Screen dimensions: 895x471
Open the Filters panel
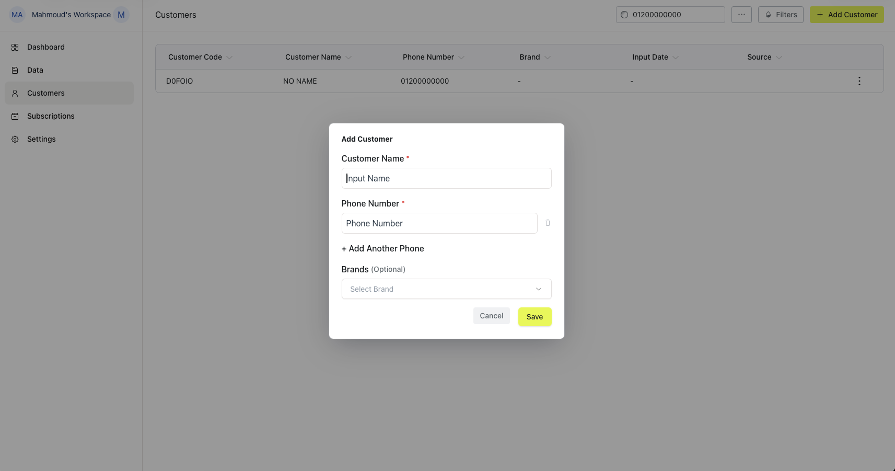(x=781, y=15)
